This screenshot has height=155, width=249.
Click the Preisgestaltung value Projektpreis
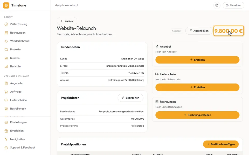coord(137,126)
